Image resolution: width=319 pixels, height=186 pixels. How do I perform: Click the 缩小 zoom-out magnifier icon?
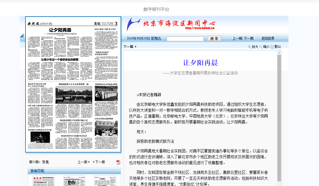pyautogui.click(x=261, y=47)
